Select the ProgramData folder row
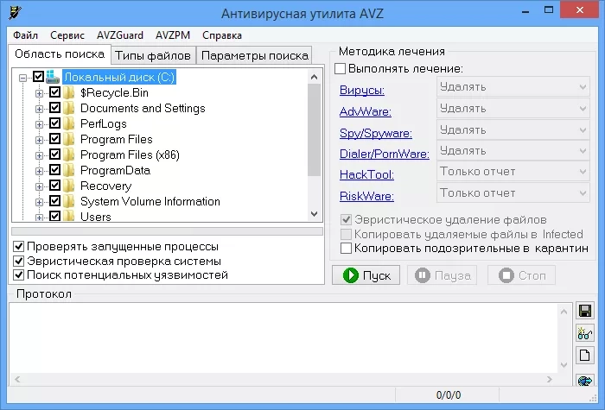The height and width of the screenshot is (410, 605). [115, 170]
